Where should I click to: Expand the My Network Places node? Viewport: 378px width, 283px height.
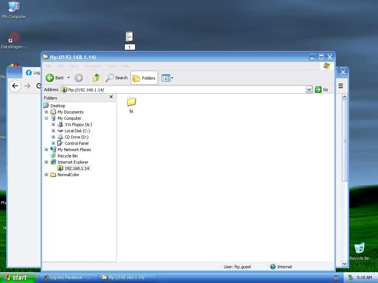(46, 150)
